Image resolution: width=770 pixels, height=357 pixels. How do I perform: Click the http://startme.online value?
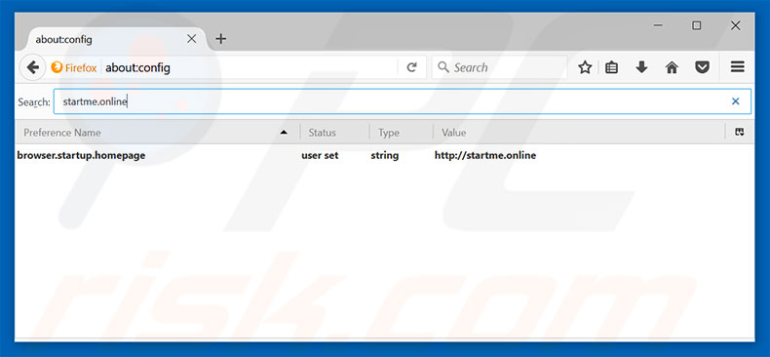(485, 155)
